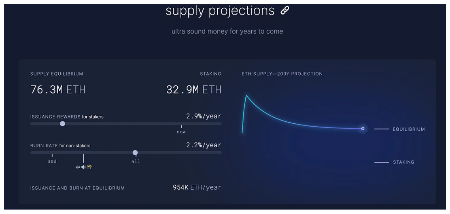This screenshot has height=214, width=450.
Task: Click the link icon beside supply projections
Action: (285, 11)
